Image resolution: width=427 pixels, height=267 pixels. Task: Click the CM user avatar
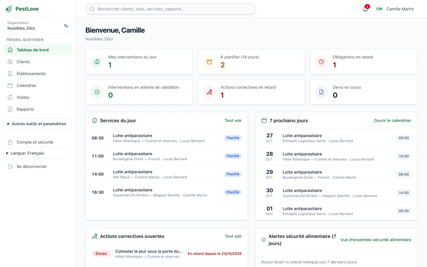[x=379, y=9]
